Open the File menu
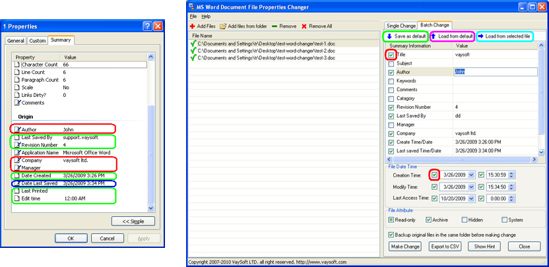This screenshot has width=549, height=267. coord(193,16)
